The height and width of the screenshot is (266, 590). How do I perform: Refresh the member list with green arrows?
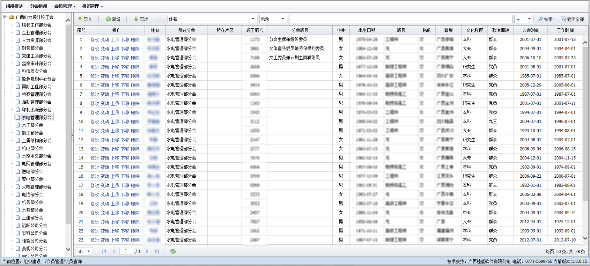(173, 251)
